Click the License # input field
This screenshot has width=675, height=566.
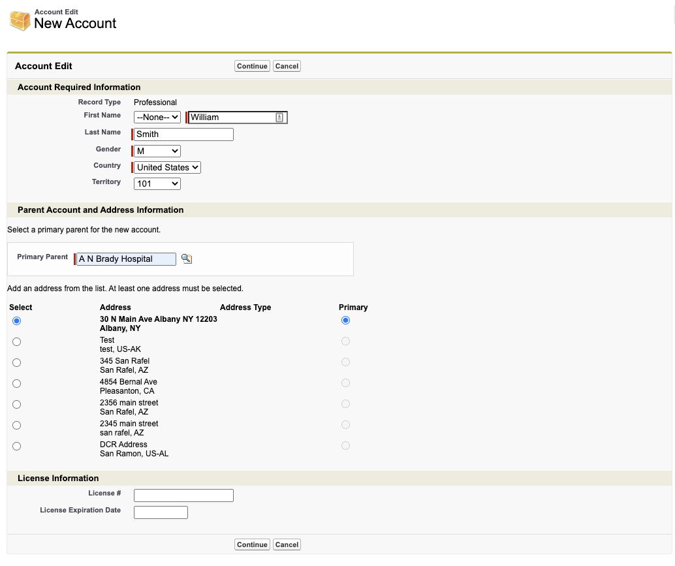click(x=183, y=495)
